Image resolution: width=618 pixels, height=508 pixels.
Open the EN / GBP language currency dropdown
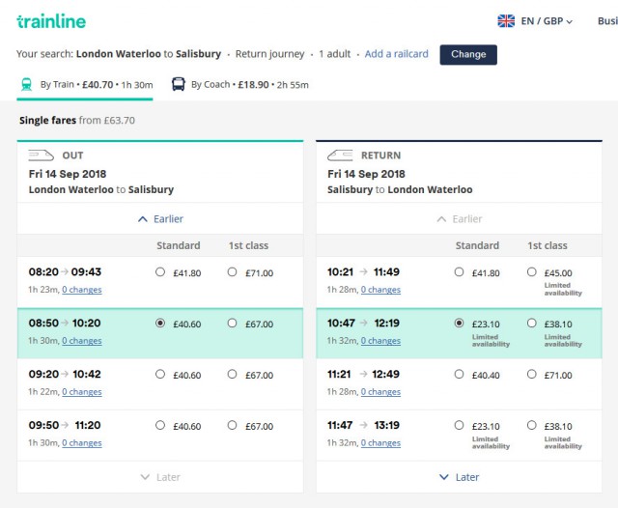point(547,21)
